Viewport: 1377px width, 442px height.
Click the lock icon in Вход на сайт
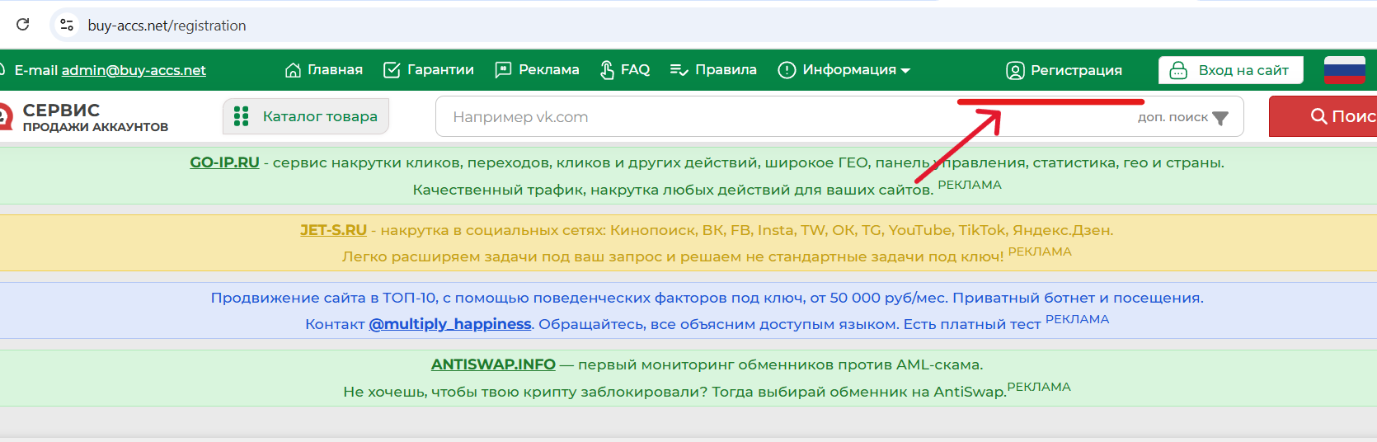(x=1179, y=70)
